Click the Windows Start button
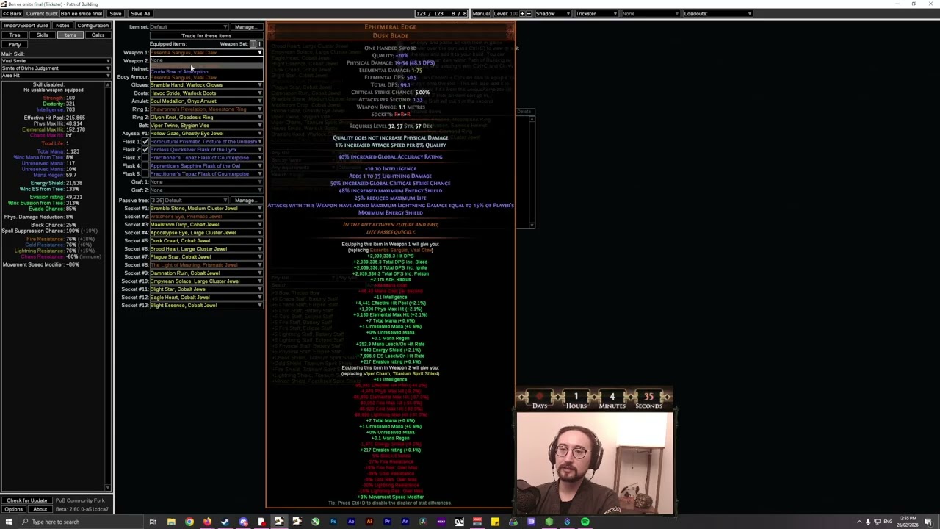This screenshot has width=940, height=529. pyautogui.click(x=9, y=522)
